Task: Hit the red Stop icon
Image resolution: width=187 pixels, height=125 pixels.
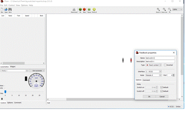Action: (x=84, y=10)
